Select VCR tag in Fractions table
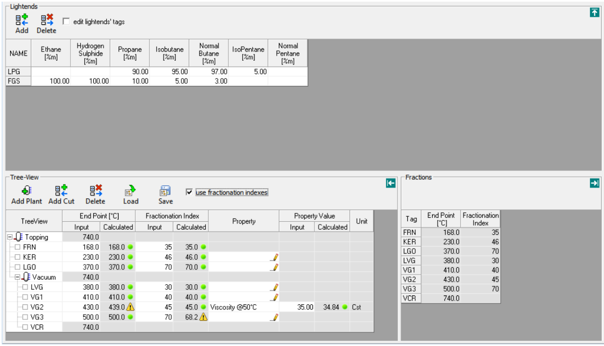Screen dimensions: 604x346 [x=411, y=298]
